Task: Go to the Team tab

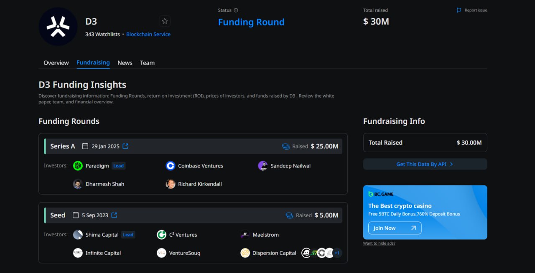Action: click(147, 63)
